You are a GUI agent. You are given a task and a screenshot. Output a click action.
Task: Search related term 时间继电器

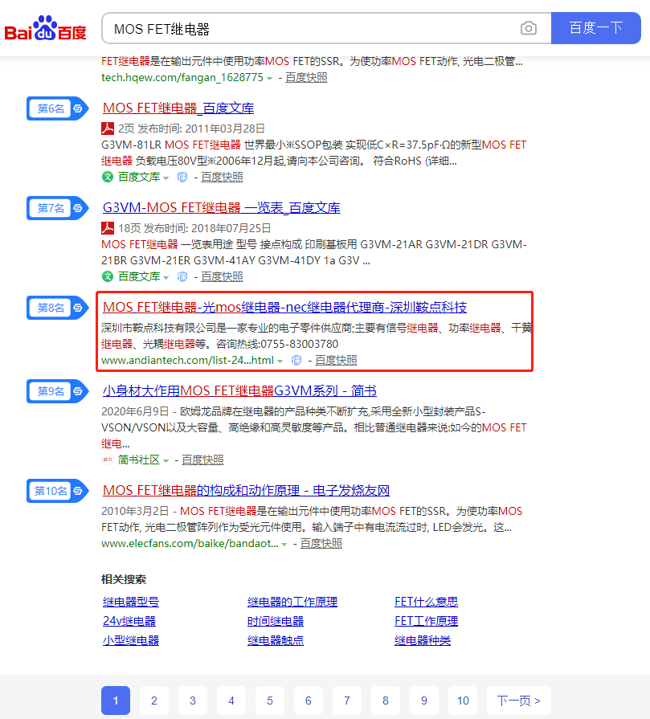(x=276, y=621)
